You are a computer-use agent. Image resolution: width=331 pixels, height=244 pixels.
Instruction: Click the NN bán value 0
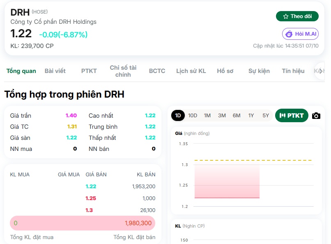click(154, 149)
